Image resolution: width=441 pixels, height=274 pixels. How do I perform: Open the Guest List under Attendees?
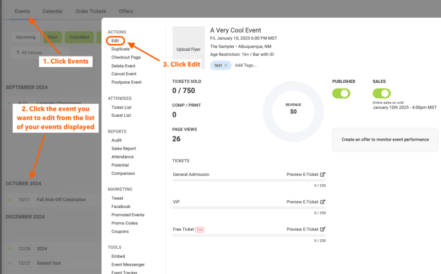coord(121,115)
